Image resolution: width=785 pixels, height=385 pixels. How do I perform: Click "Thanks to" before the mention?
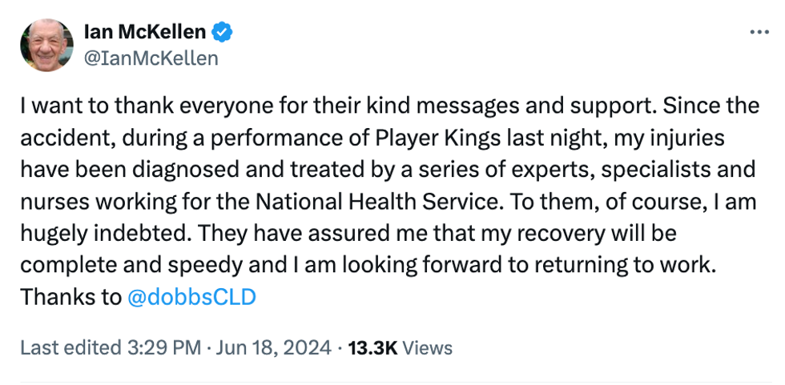click(70, 297)
